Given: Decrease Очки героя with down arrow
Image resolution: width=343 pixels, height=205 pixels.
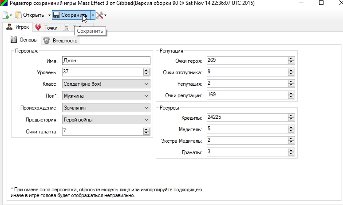Looking at the screenshot, I should coord(291,62).
